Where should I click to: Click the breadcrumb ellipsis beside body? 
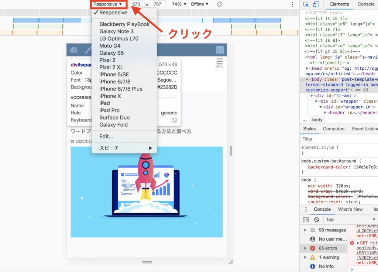tap(305, 120)
